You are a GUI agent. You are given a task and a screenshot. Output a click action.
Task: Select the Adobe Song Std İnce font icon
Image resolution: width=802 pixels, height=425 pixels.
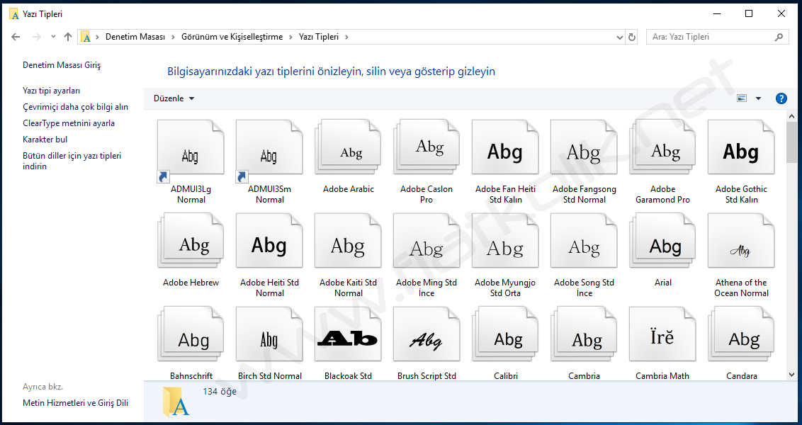584,242
